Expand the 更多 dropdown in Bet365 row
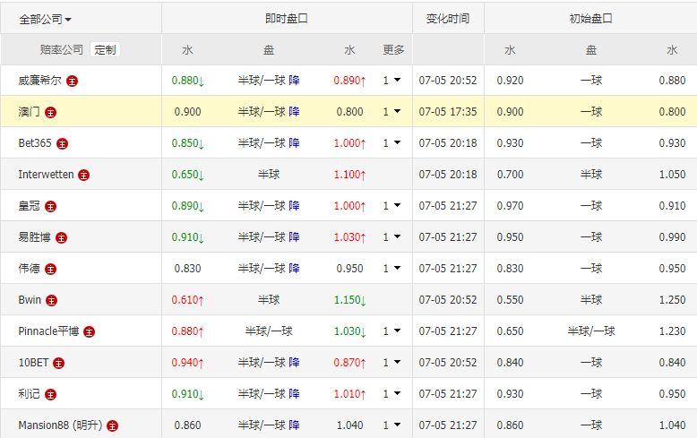697x438 pixels. click(x=392, y=143)
